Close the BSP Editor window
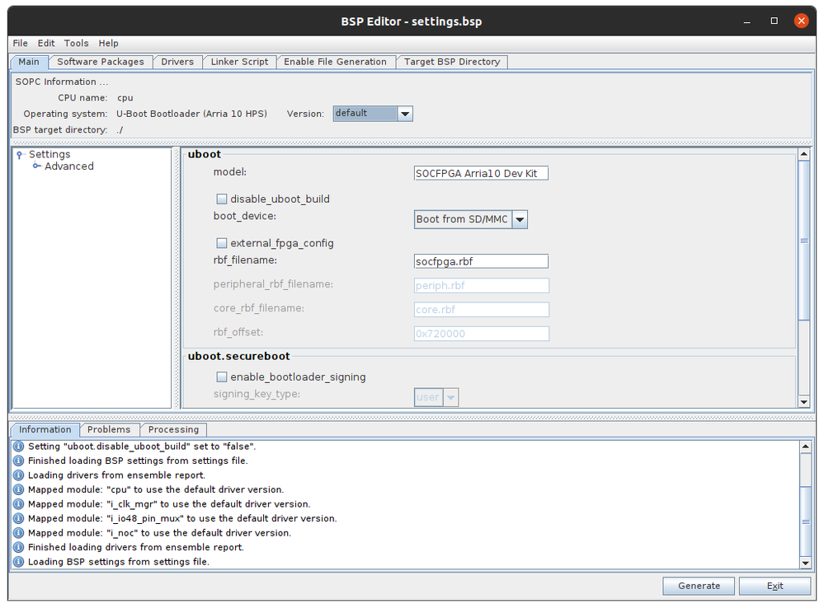Viewport: 824px width, 608px height. click(x=801, y=21)
